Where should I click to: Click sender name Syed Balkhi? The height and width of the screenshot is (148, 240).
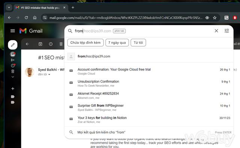tap(51, 69)
